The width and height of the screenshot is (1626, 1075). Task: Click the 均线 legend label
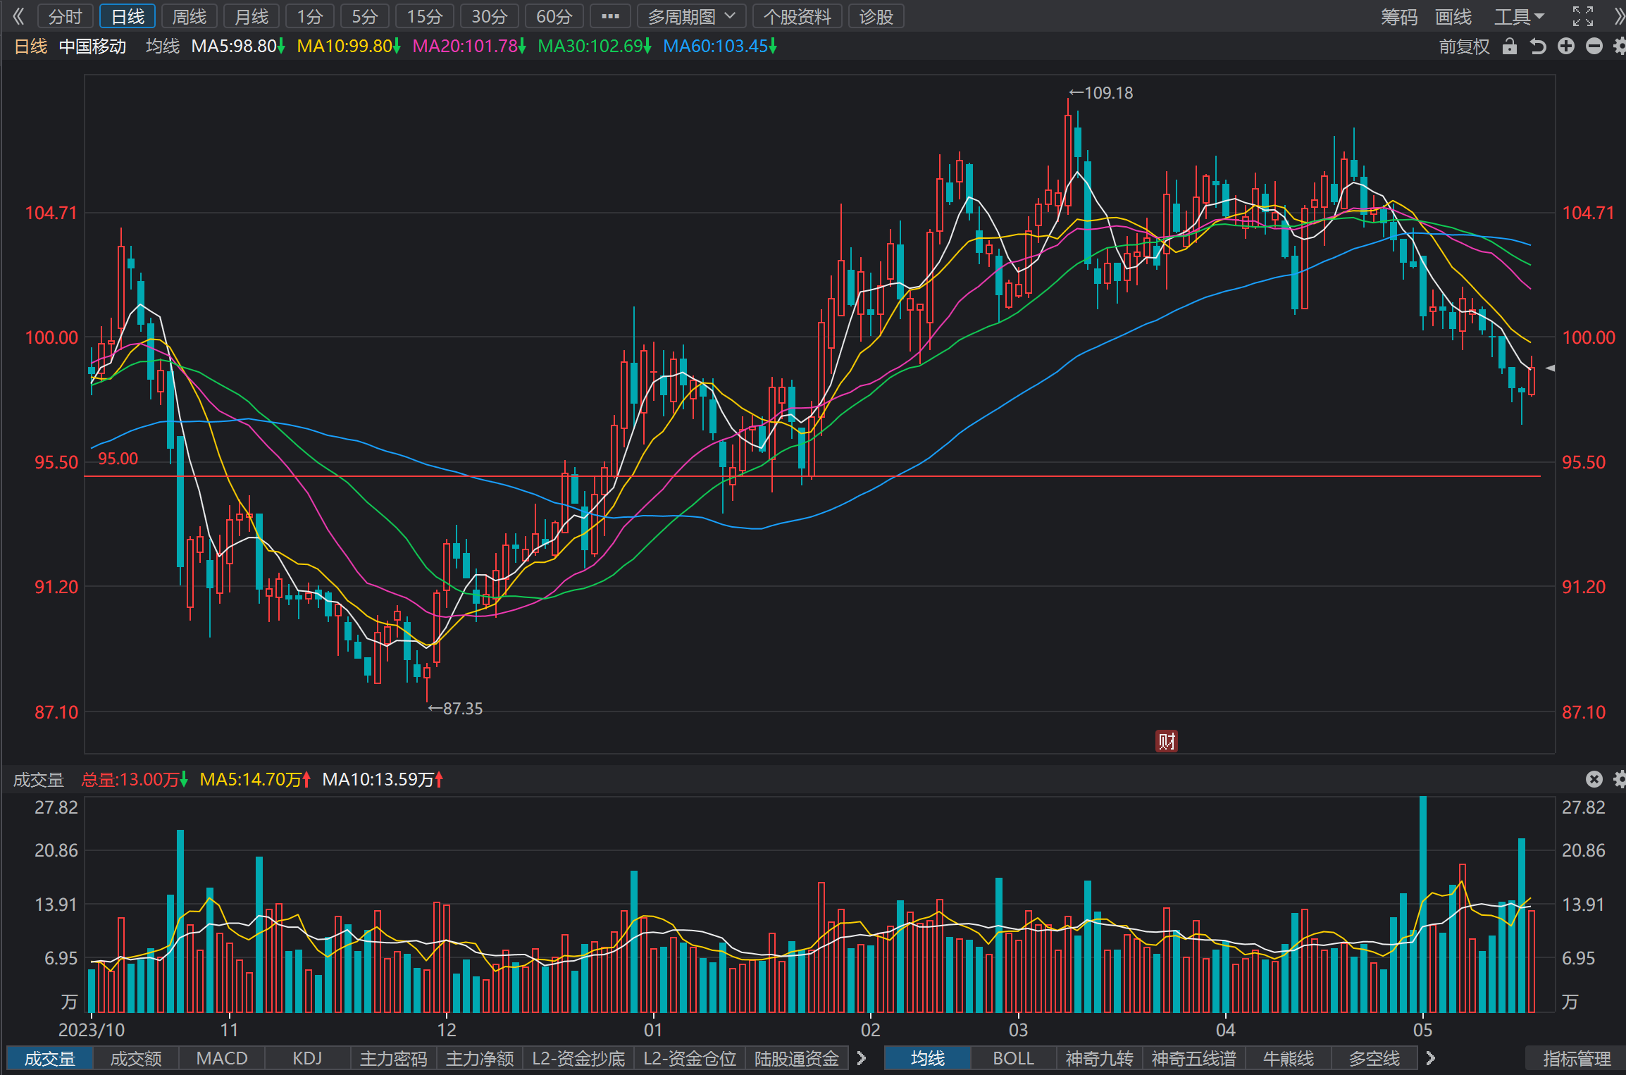click(163, 46)
